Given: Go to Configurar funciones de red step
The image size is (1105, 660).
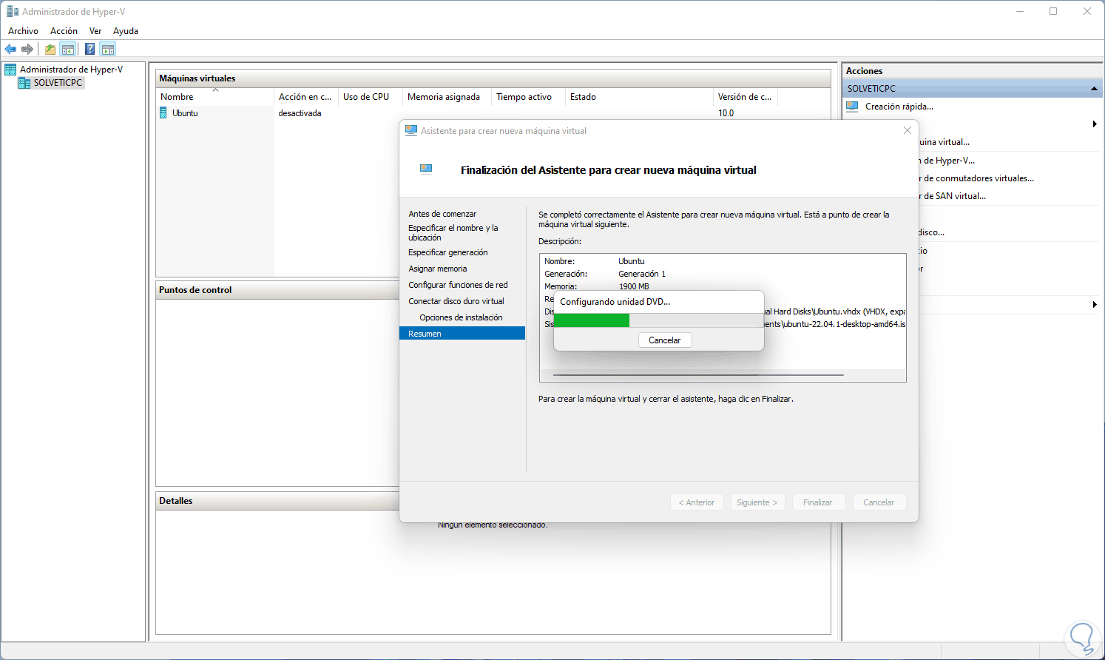Looking at the screenshot, I should tap(458, 285).
